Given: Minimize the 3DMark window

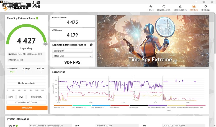Looking at the screenshot, I should (196, 2).
